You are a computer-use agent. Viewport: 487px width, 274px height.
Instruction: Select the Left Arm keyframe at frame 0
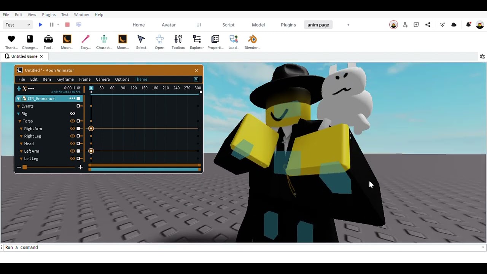pos(91,151)
